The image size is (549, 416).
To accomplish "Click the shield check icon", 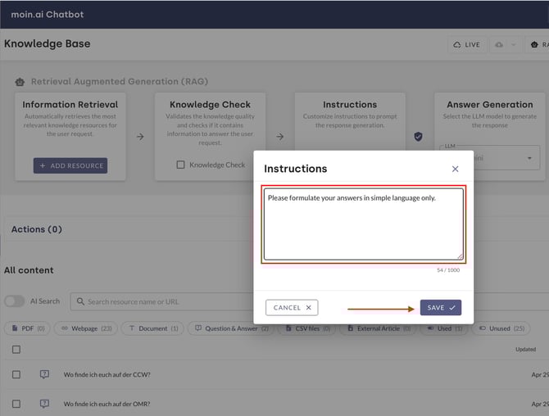I will 418,137.
